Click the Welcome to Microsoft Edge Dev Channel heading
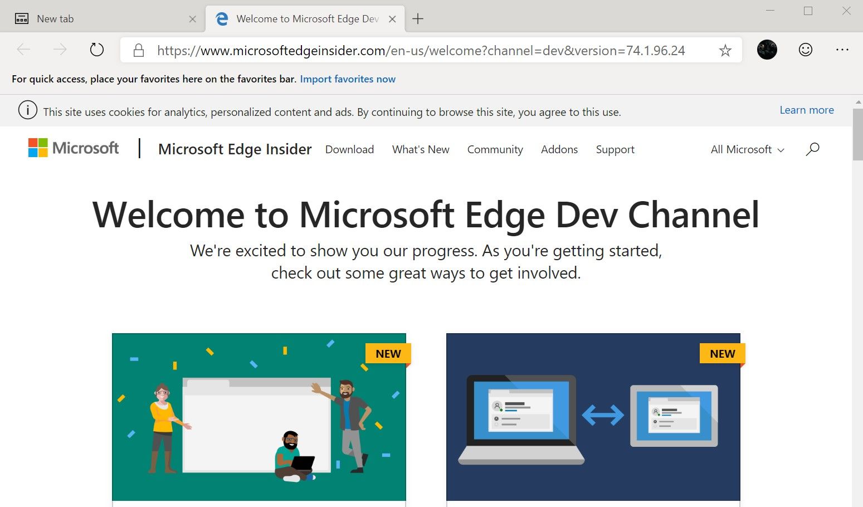The height and width of the screenshot is (507, 863). point(426,215)
